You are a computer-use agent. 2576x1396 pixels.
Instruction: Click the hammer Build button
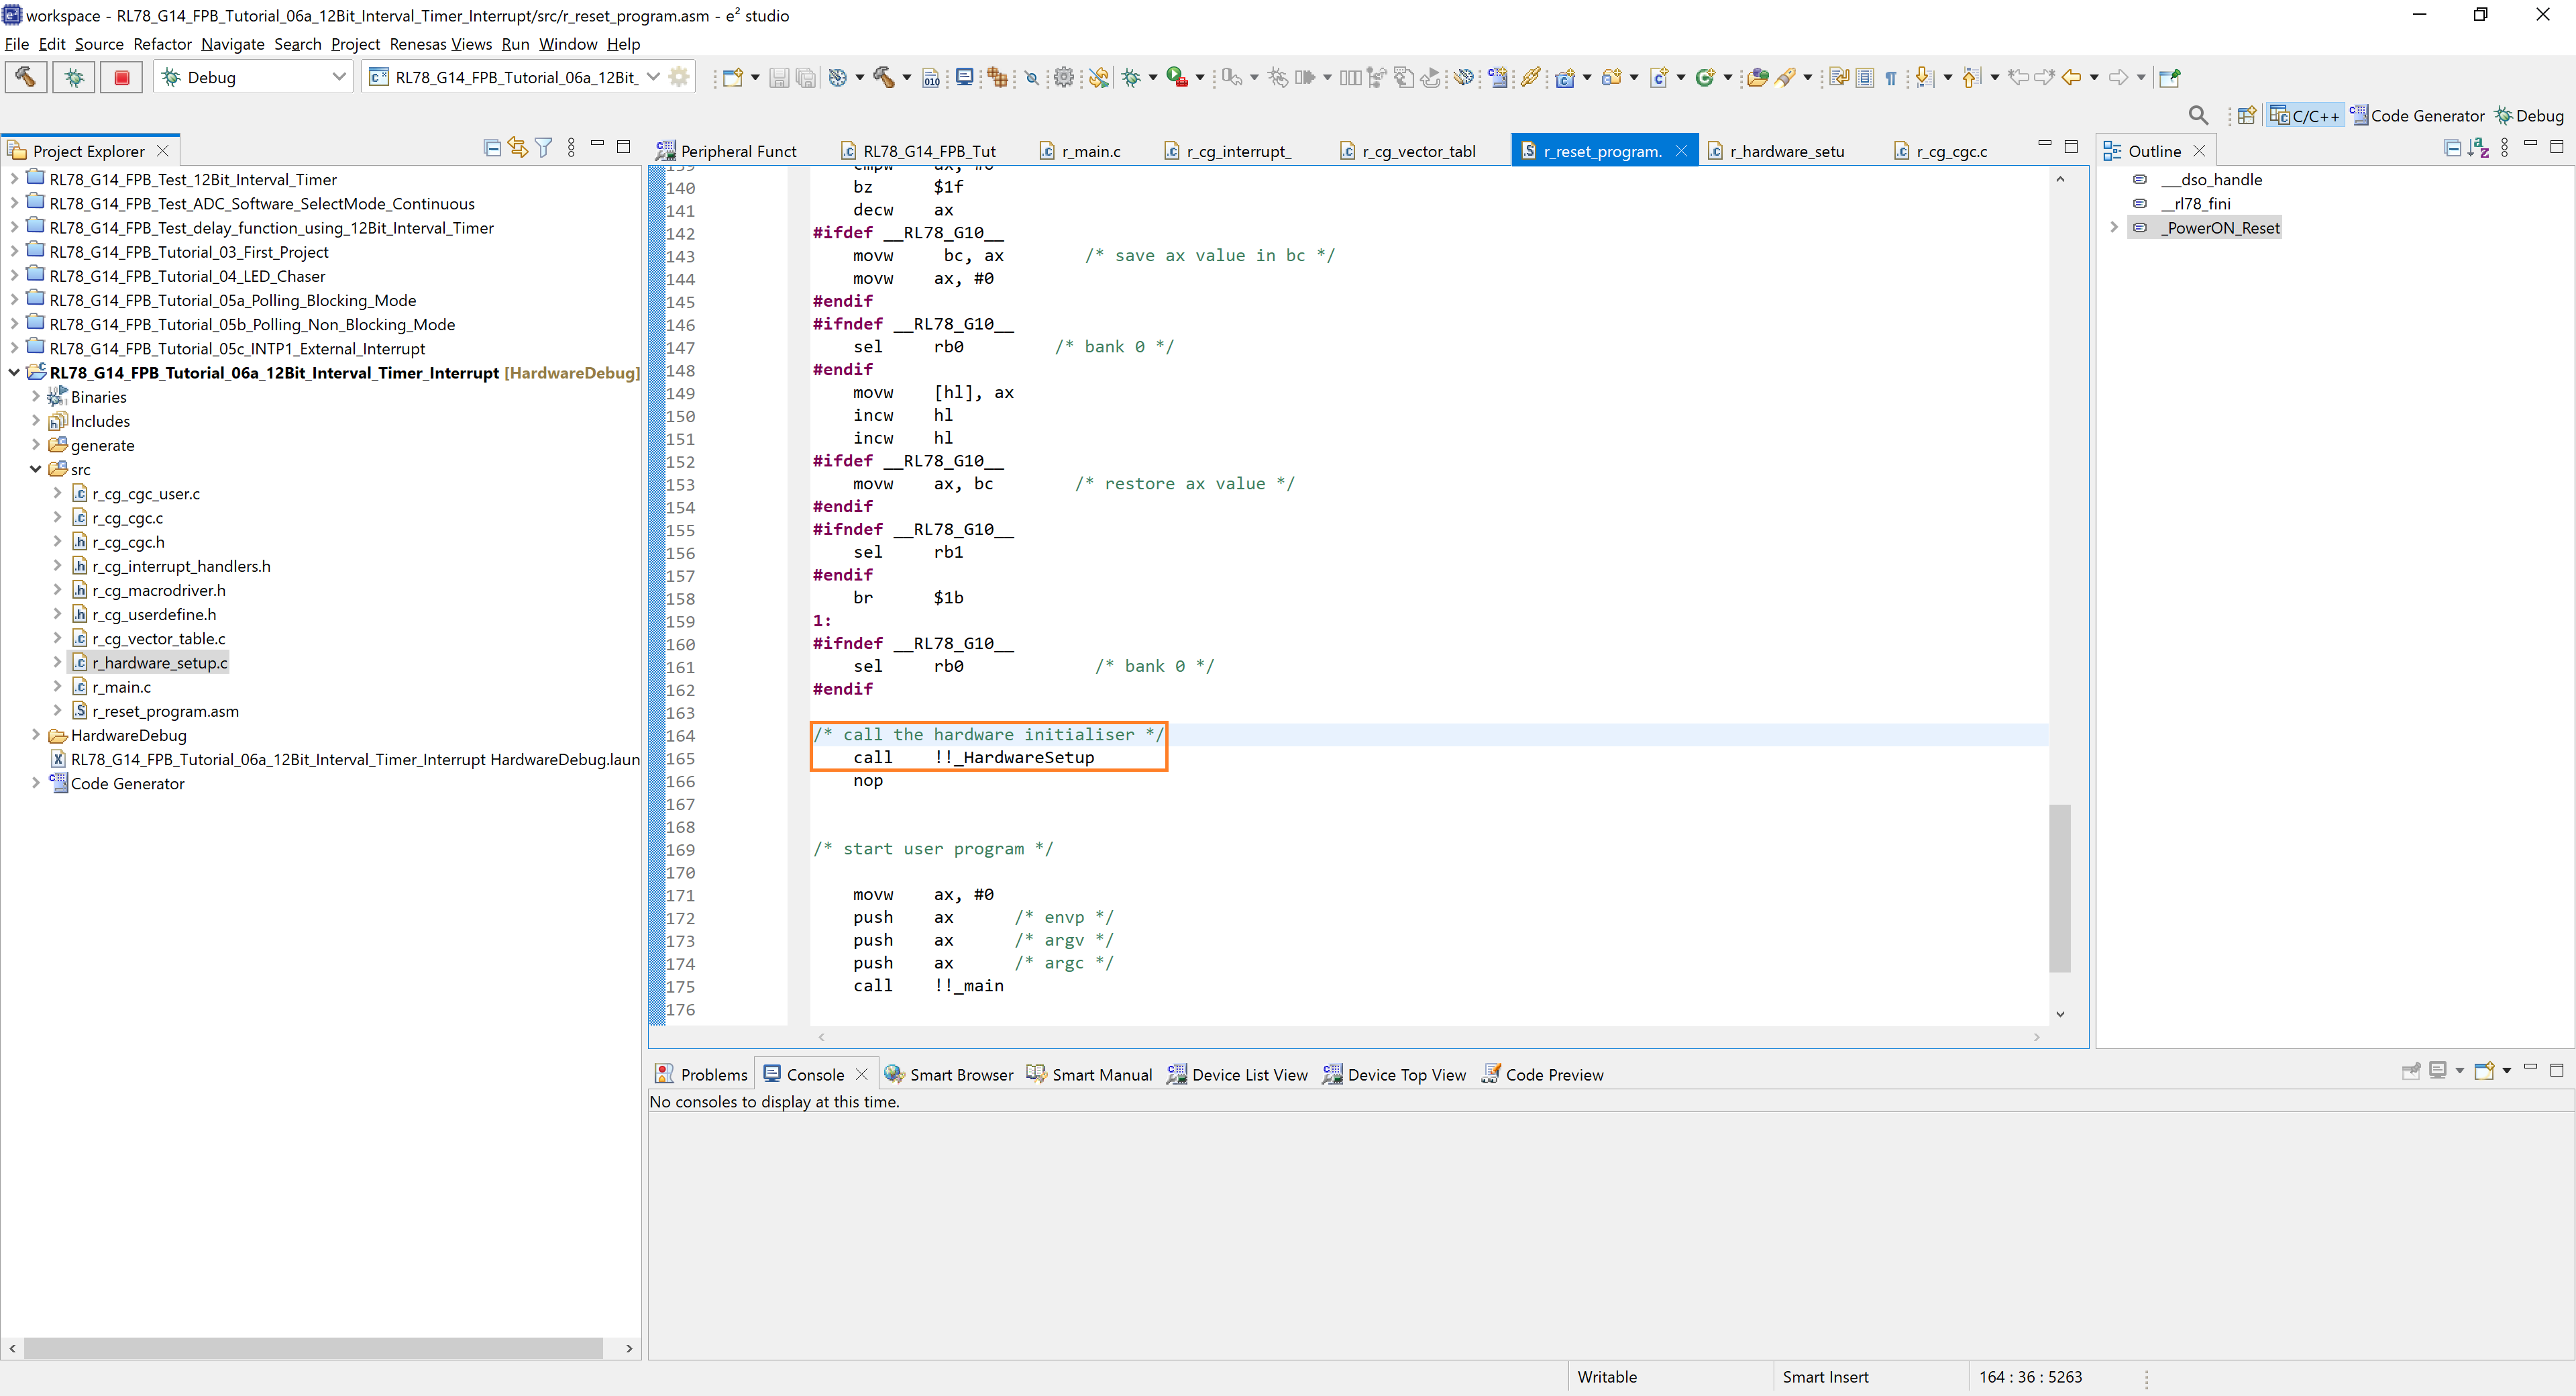point(26,77)
